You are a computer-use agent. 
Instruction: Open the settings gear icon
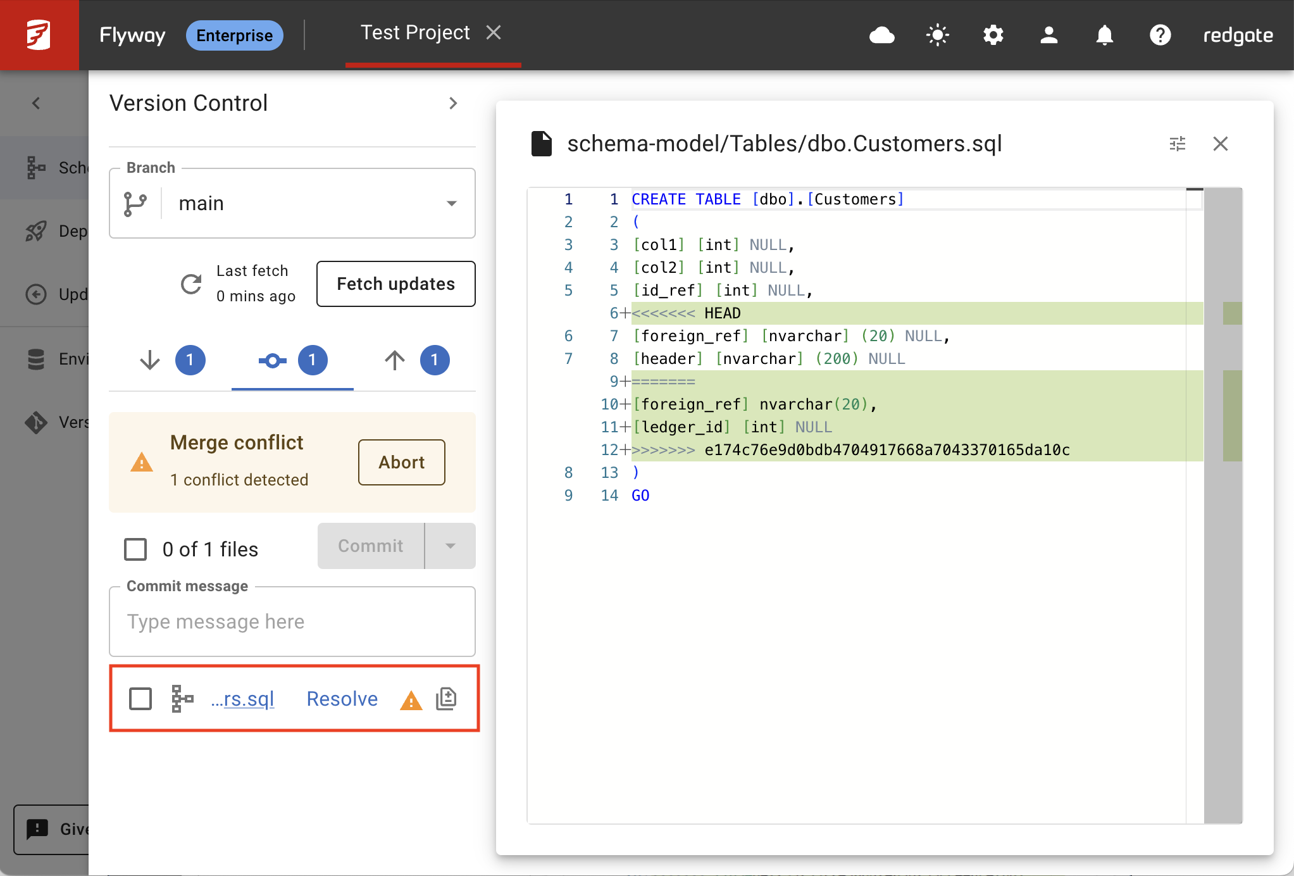[x=993, y=35]
